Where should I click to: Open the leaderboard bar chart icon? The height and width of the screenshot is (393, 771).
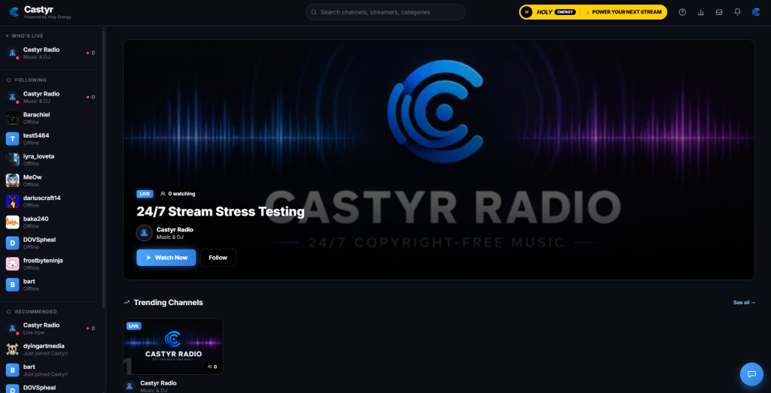701,12
